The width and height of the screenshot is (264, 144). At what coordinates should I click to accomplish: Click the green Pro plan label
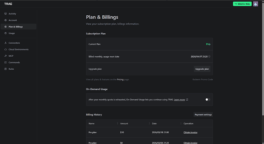coord(208,44)
